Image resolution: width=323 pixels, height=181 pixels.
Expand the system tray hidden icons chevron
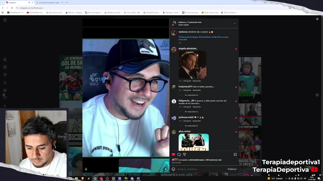coord(286,178)
